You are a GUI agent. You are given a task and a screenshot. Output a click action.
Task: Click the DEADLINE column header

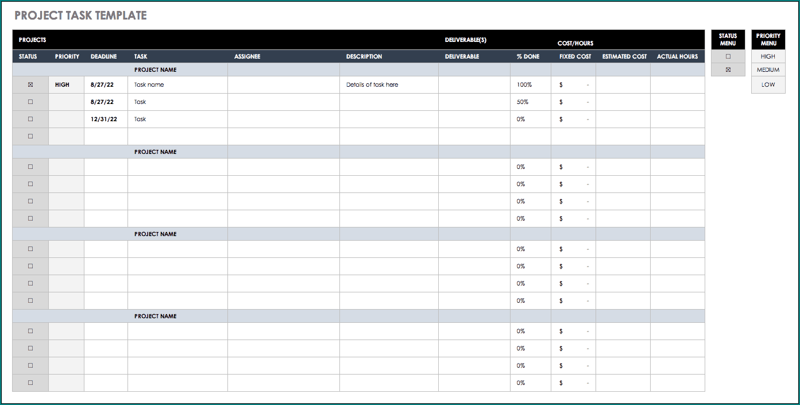(x=104, y=56)
